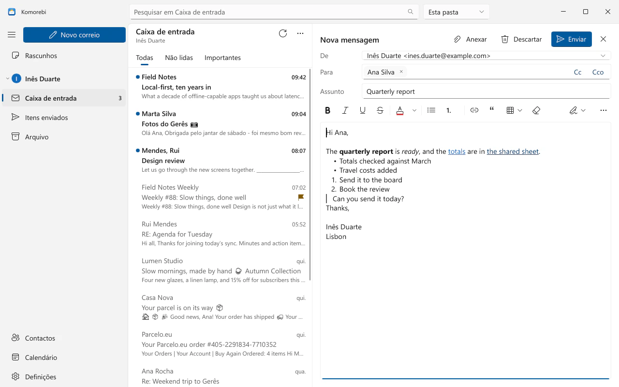619x387 pixels.
Task: Send the message with Enviar
Action: tap(572, 39)
